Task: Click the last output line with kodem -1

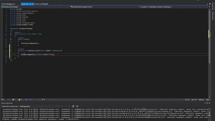Action: point(41,119)
